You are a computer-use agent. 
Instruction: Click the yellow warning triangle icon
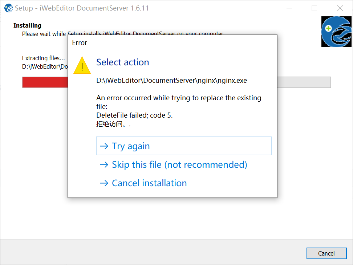pyautogui.click(x=82, y=66)
